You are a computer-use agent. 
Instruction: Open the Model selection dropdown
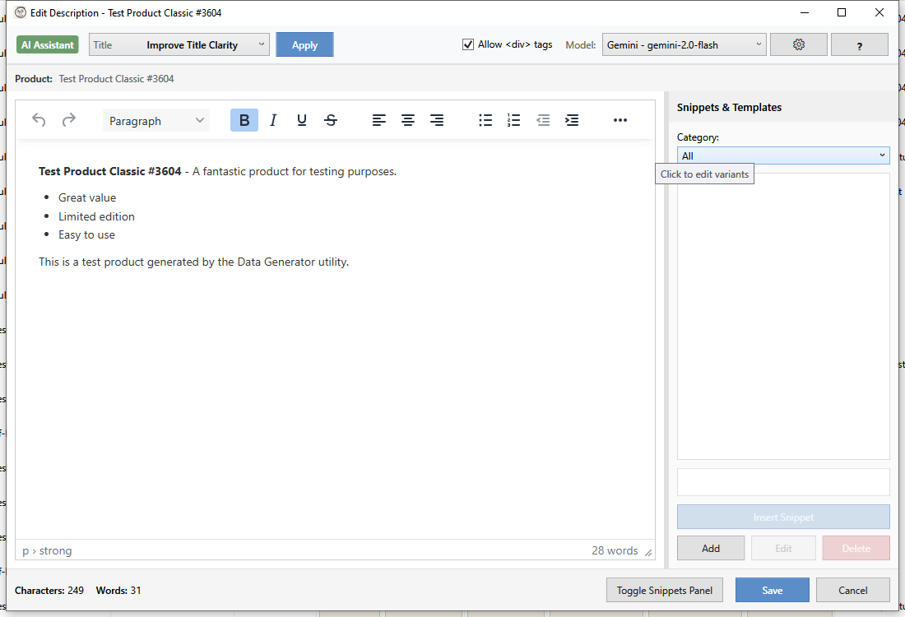tap(683, 44)
